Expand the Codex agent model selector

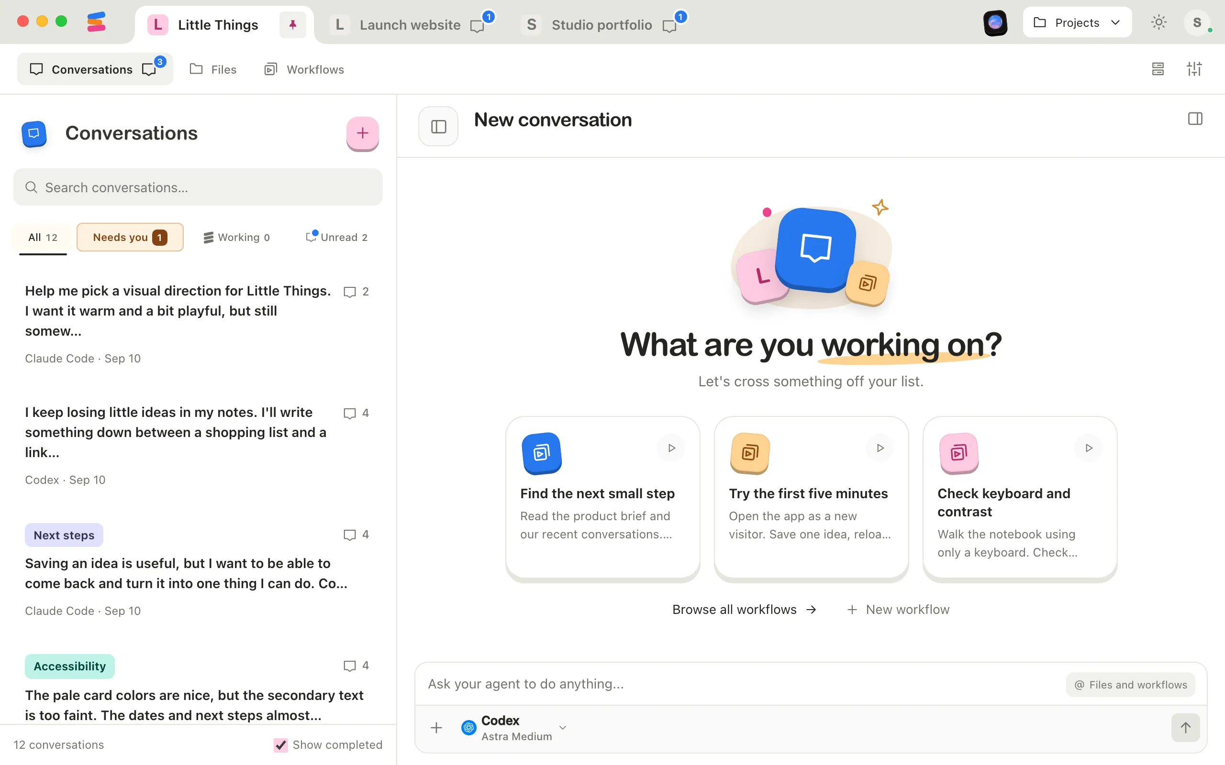point(514,728)
